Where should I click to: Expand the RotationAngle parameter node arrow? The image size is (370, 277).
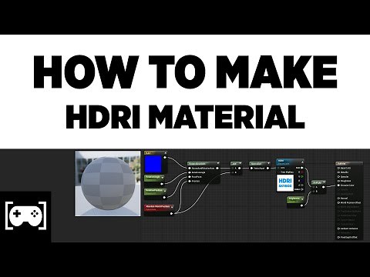coord(163,177)
